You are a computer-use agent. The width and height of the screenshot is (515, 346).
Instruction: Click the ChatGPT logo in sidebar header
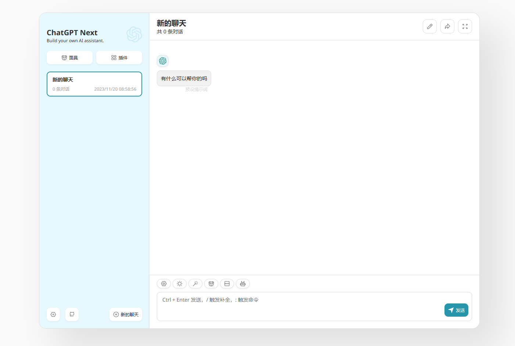coord(134,34)
